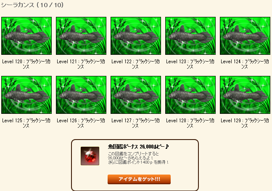272x191 pixels.
Task: Click the Level 125 coelacanth thumbnail
Action: (26, 95)
